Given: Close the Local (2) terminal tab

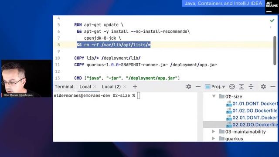Looking at the screenshot, I should click(125, 87).
